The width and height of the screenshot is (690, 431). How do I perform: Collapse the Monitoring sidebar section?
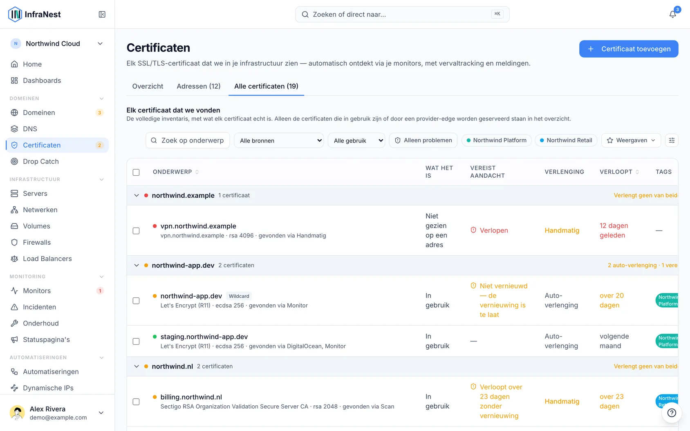(102, 277)
